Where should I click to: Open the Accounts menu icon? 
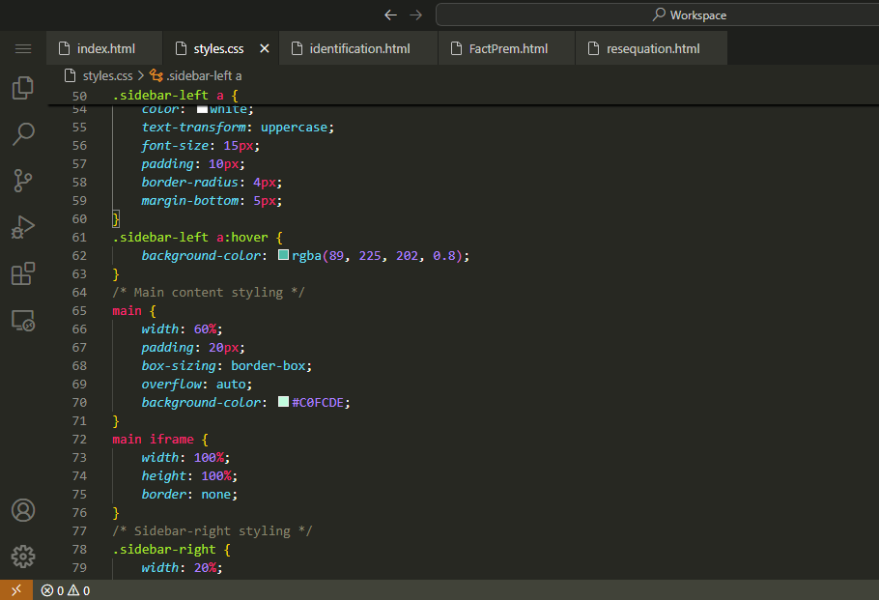23,510
